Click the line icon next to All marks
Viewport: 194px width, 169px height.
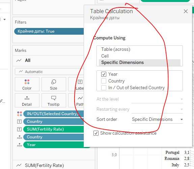pyautogui.click(x=19, y=61)
